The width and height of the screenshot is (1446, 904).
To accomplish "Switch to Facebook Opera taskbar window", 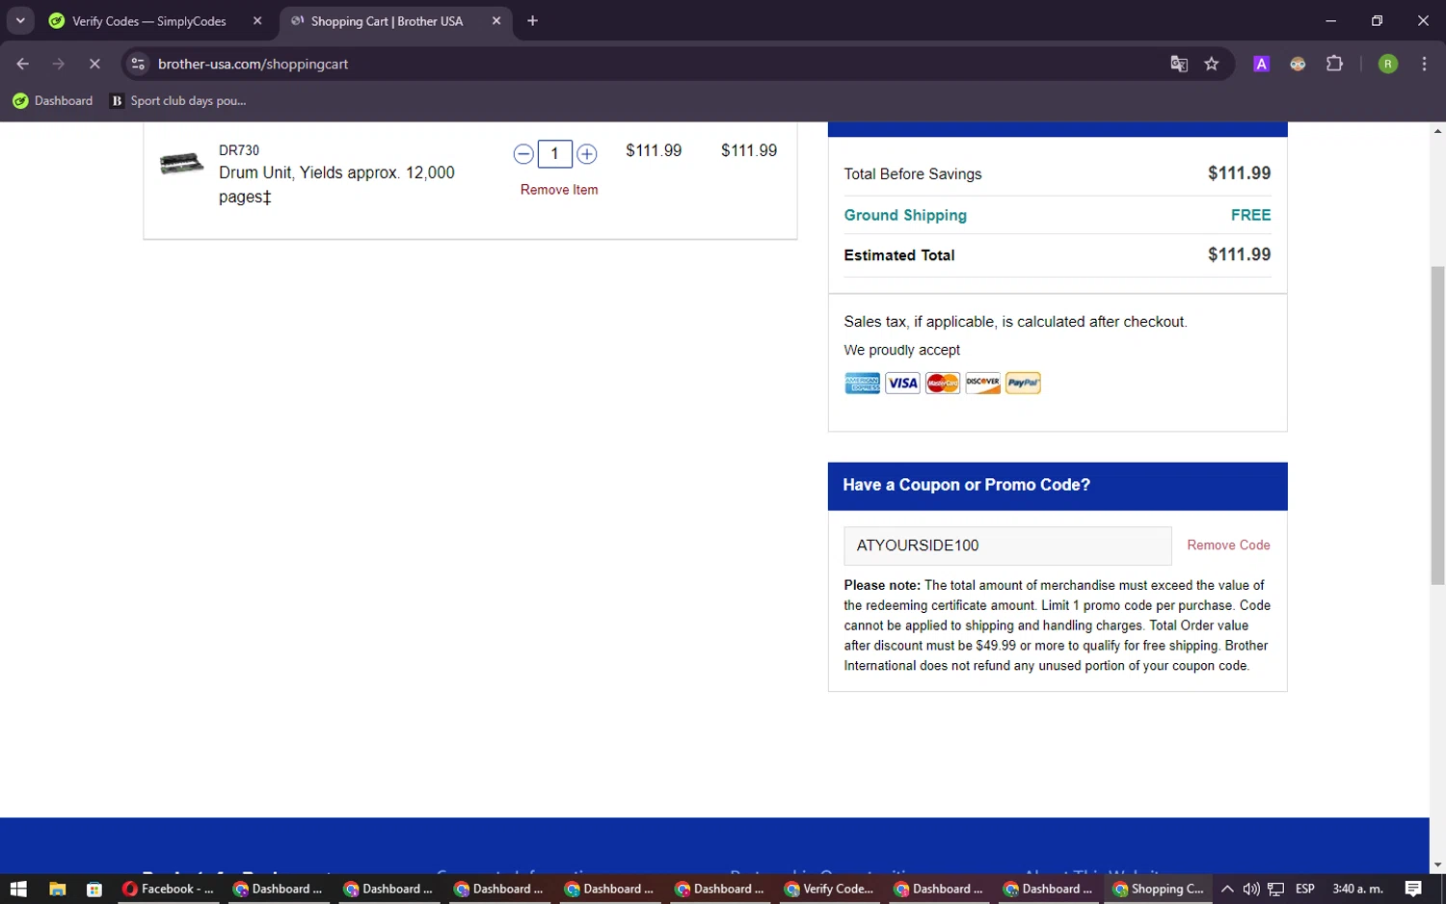I will (x=169, y=889).
